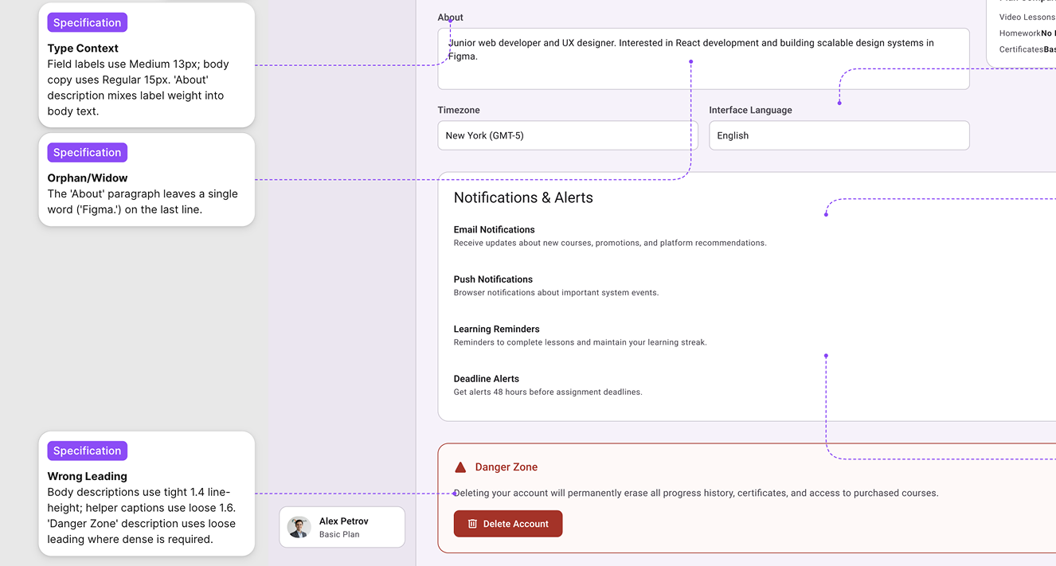Click "Reminders to complete lessons" description

581,342
